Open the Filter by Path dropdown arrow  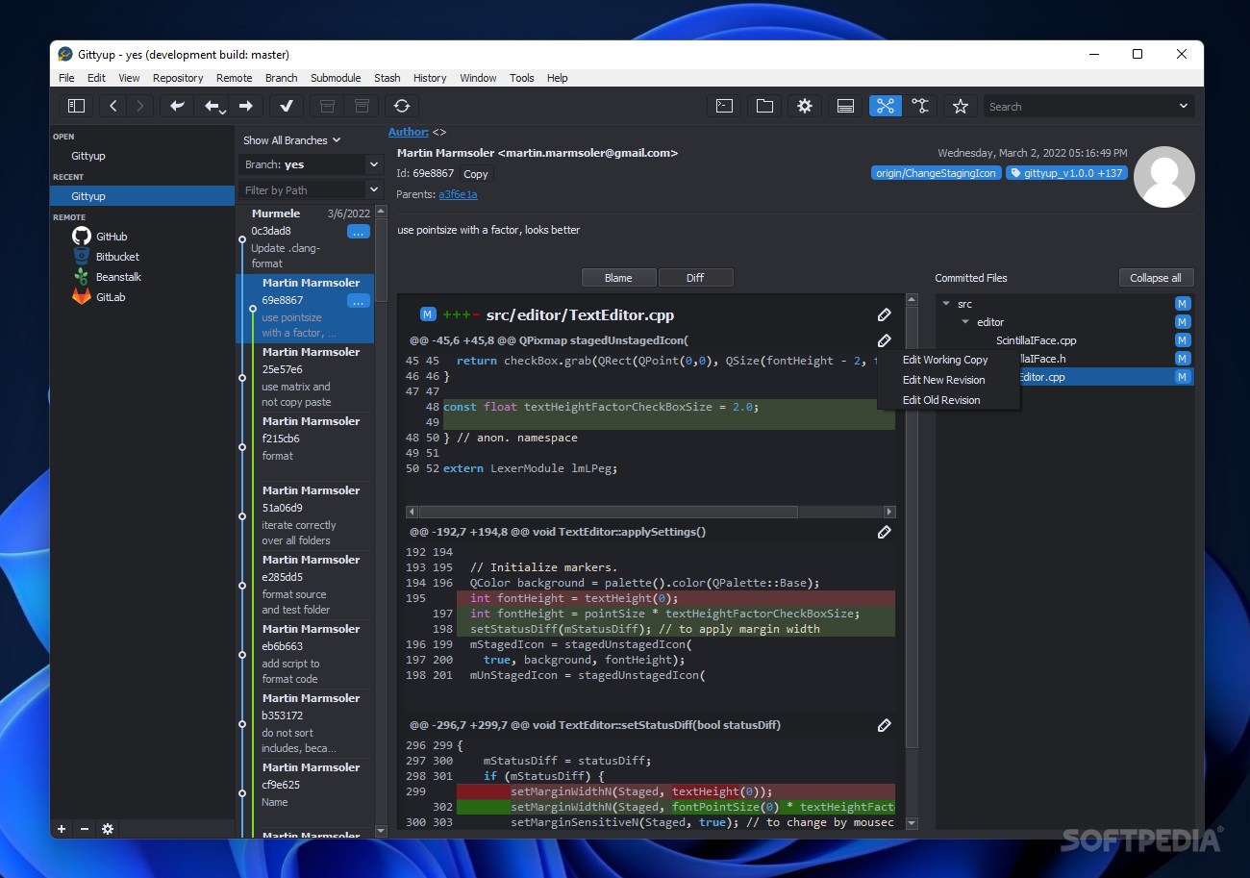click(374, 189)
